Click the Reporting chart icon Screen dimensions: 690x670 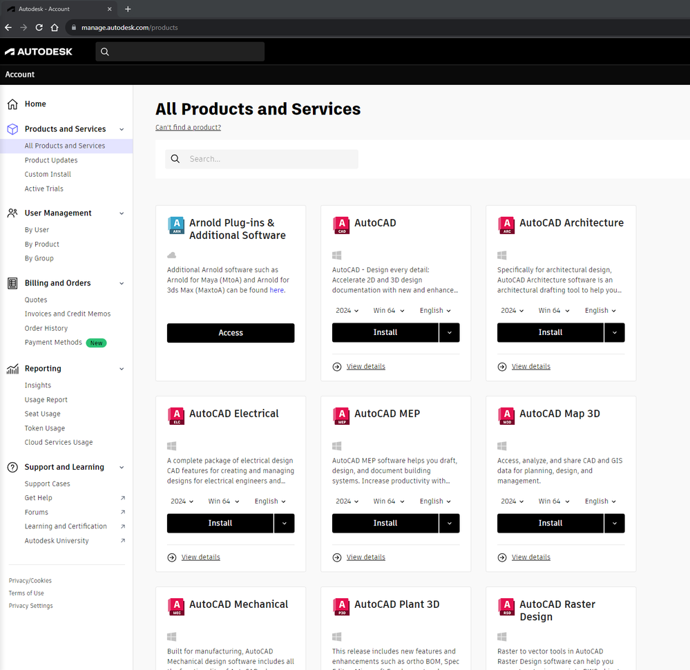tap(12, 368)
